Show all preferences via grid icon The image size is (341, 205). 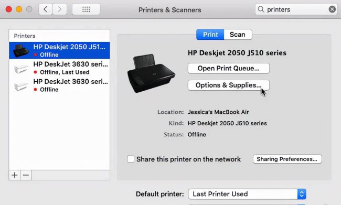pyautogui.click(x=86, y=9)
